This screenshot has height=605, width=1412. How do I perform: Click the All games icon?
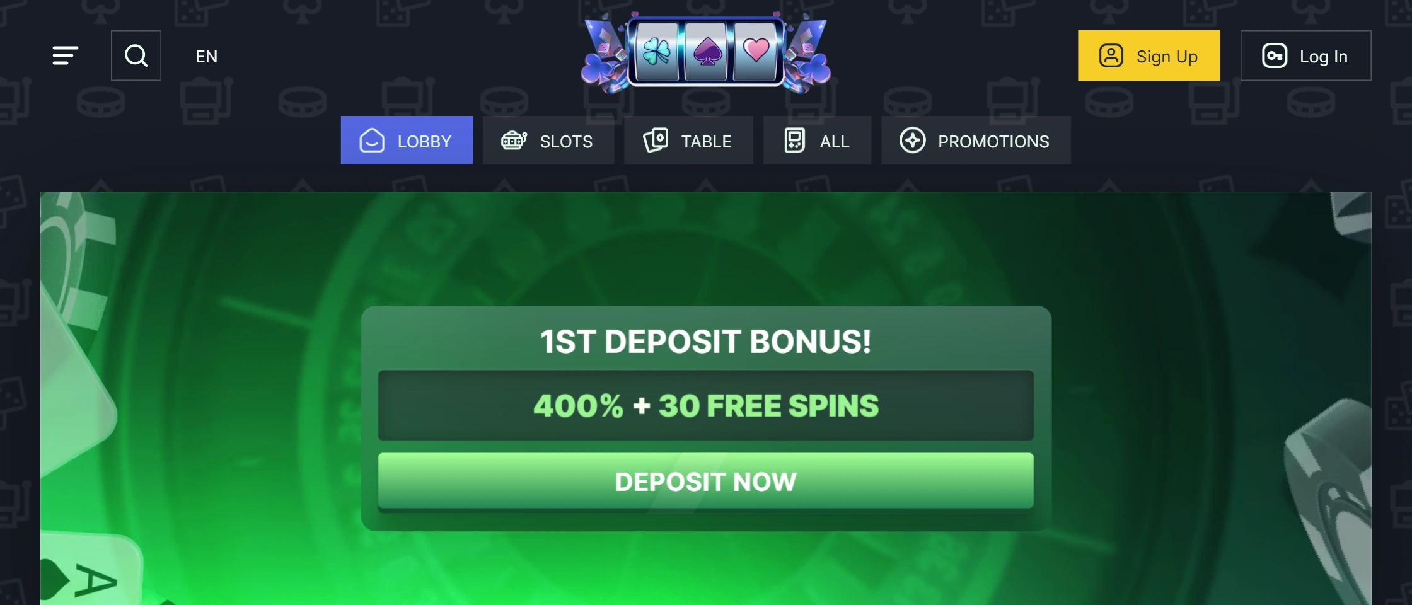(795, 140)
